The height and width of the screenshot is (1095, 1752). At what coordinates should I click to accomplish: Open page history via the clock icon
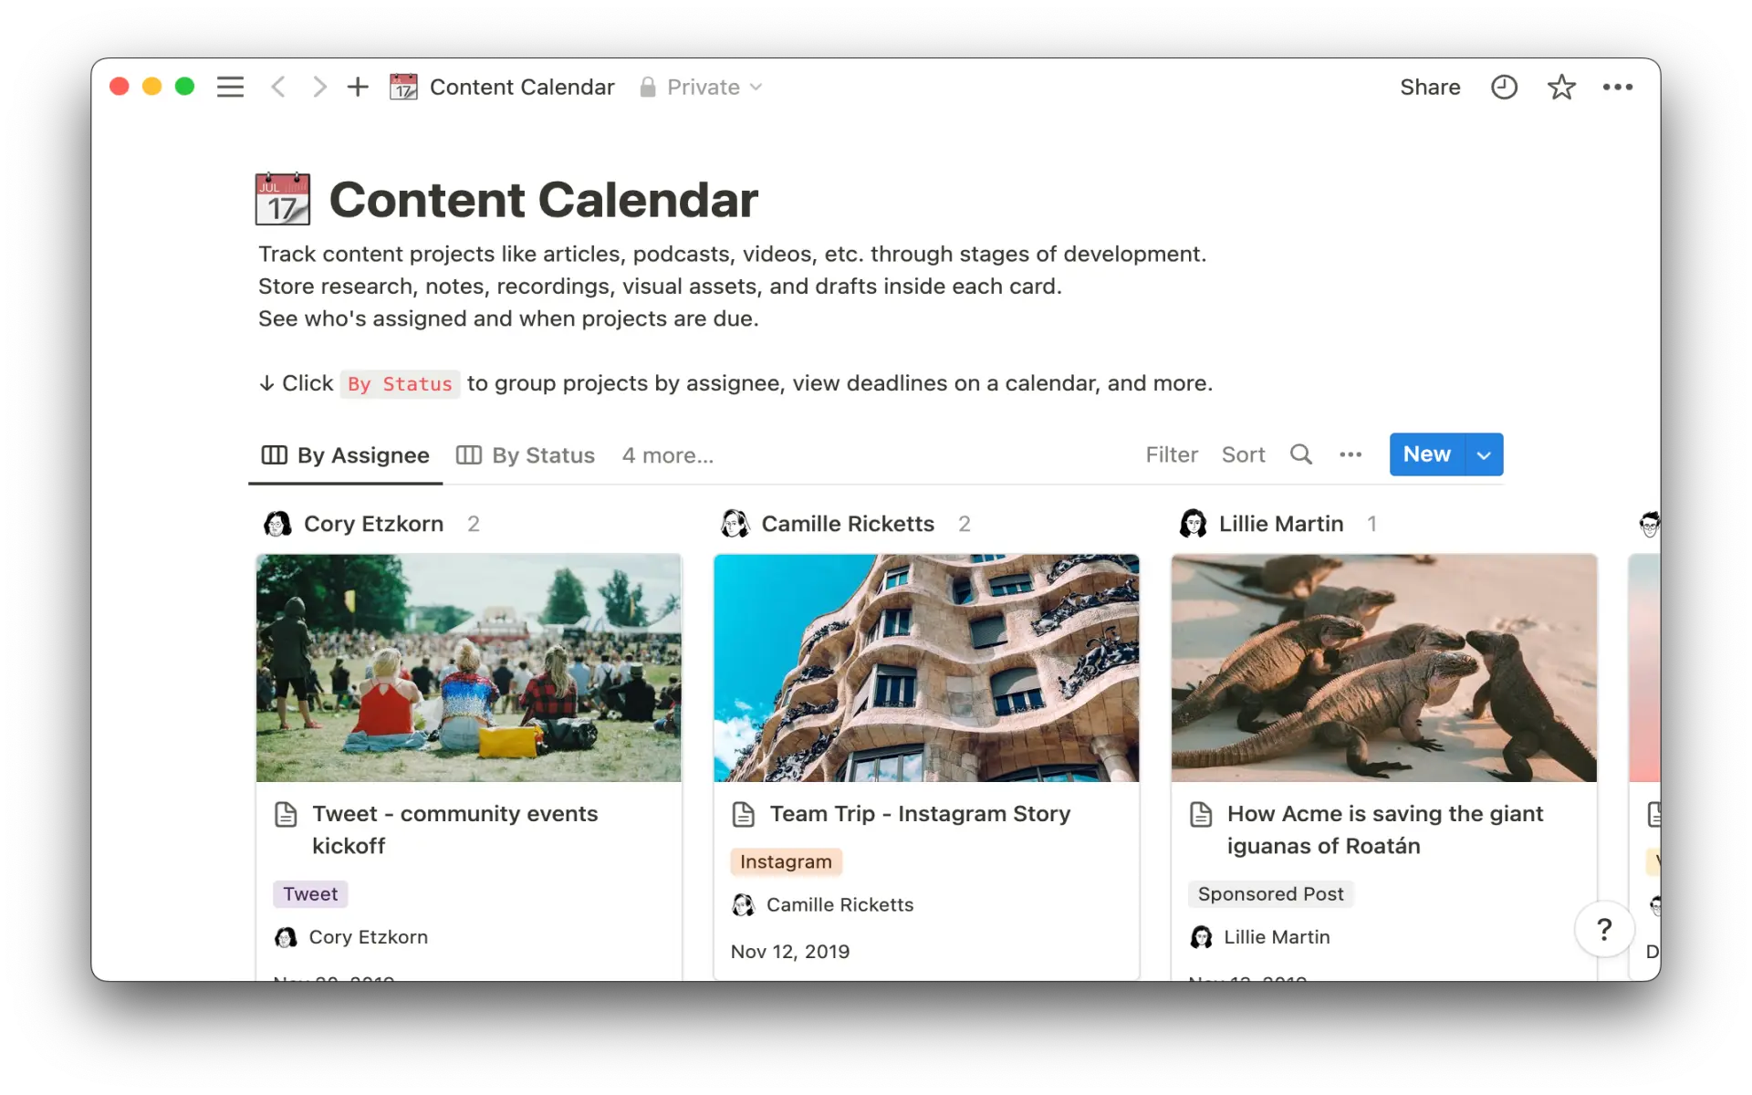[x=1504, y=87]
